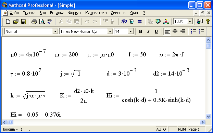The height and width of the screenshot is (133, 213).
Task: Open the Resource Center book icon
Action: (x=200, y=21)
